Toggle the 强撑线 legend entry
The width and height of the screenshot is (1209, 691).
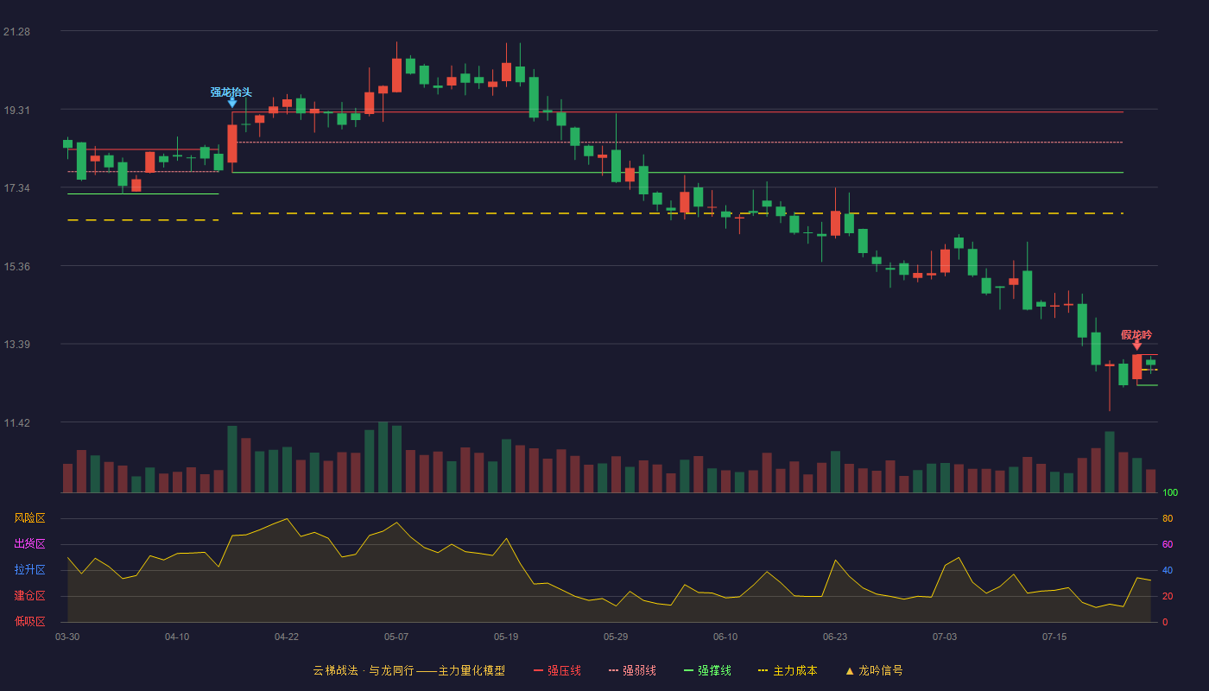[707, 670]
